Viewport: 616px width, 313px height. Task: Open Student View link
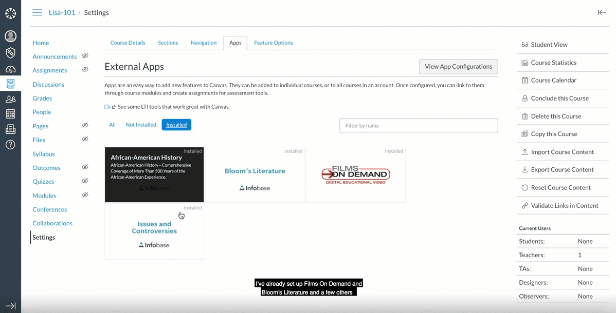(549, 45)
